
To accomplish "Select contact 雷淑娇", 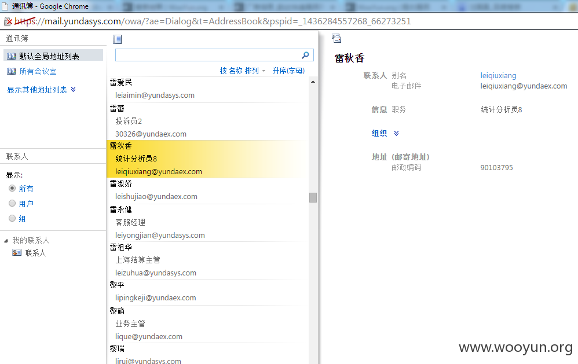I will pyautogui.click(x=121, y=183).
